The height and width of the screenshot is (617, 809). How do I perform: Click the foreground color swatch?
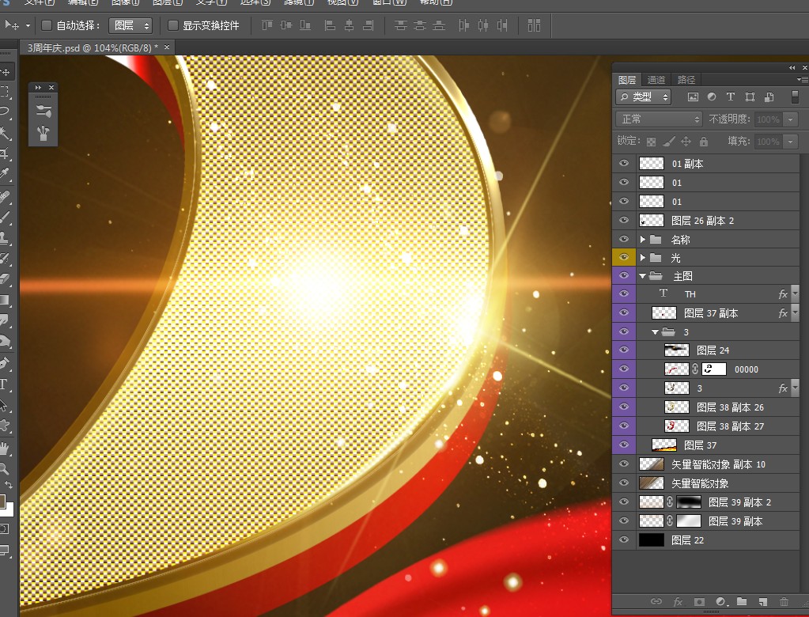click(x=2, y=501)
